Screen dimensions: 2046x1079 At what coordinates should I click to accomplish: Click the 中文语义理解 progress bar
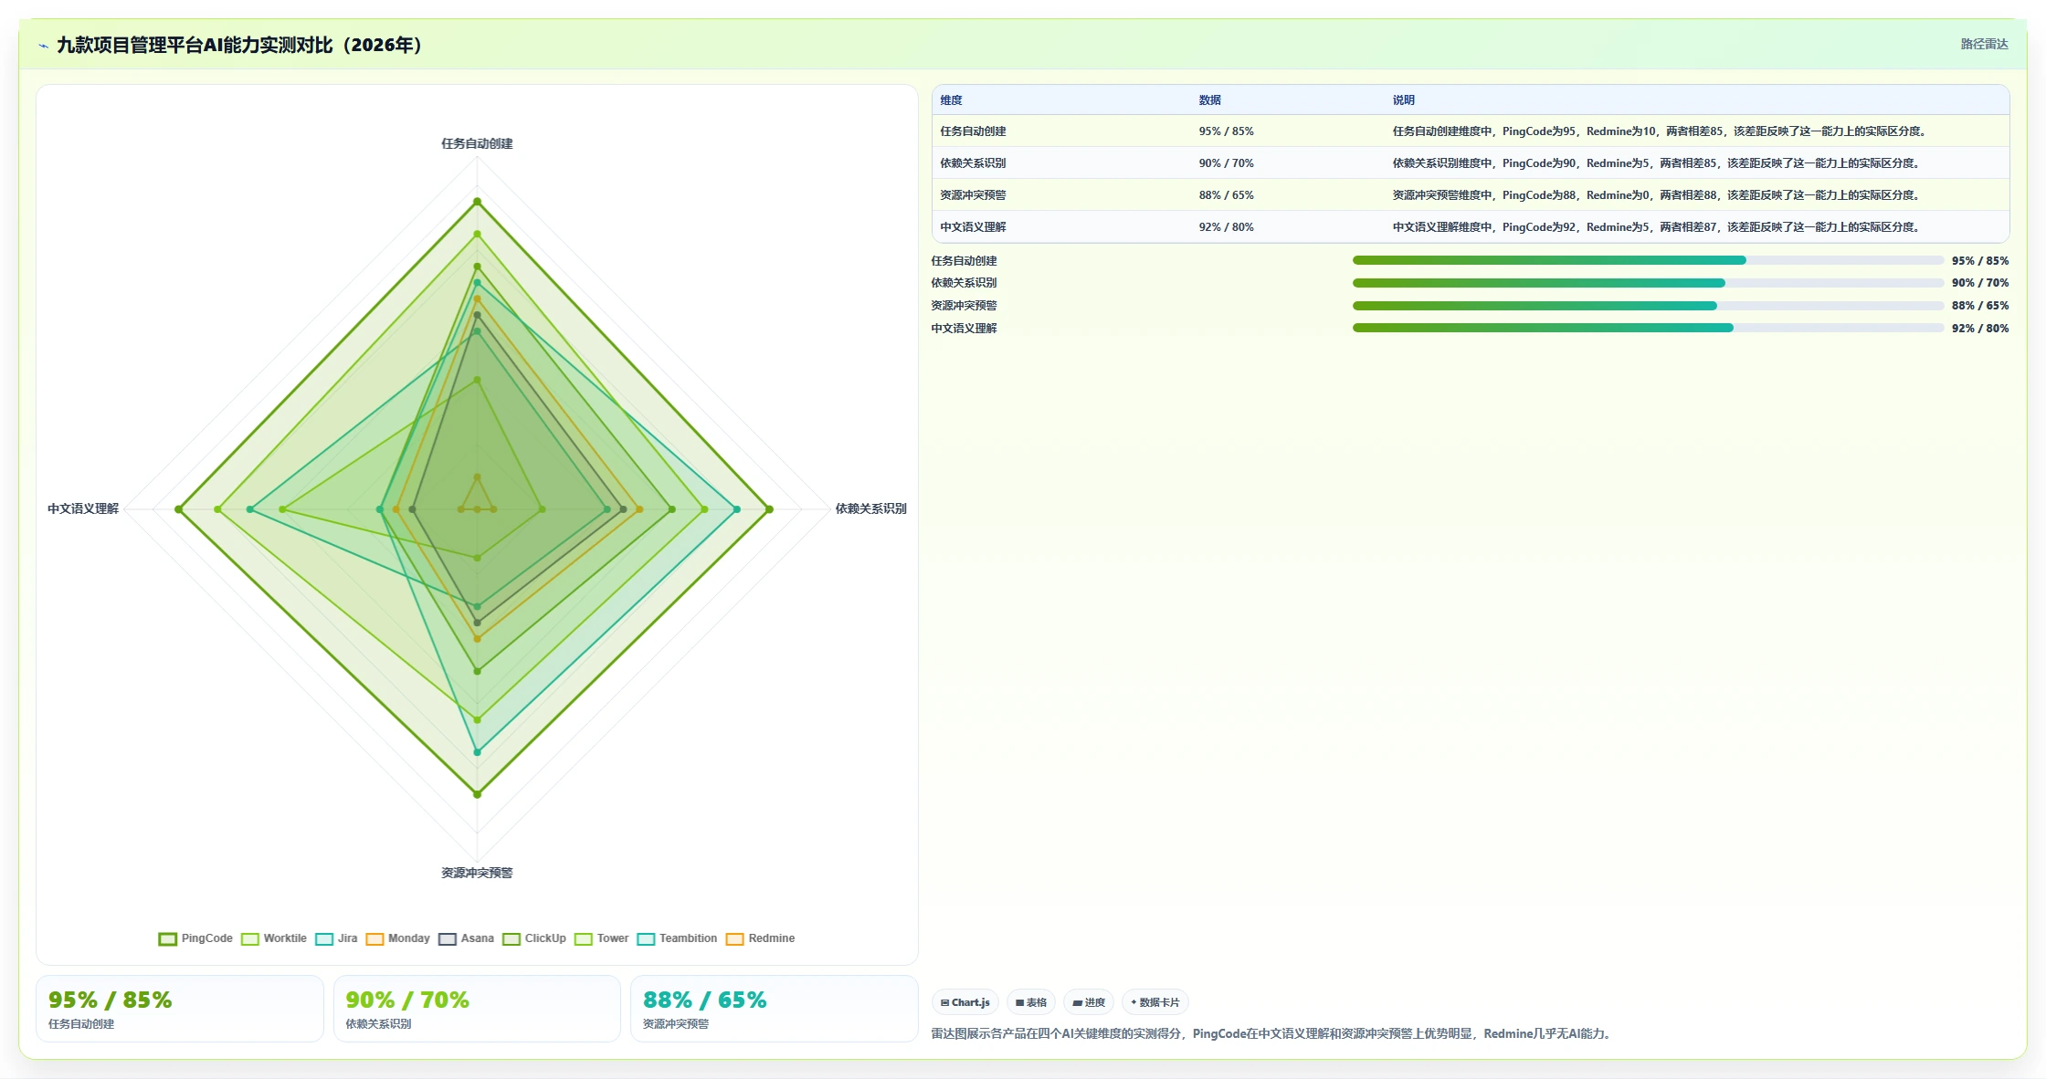click(1648, 328)
